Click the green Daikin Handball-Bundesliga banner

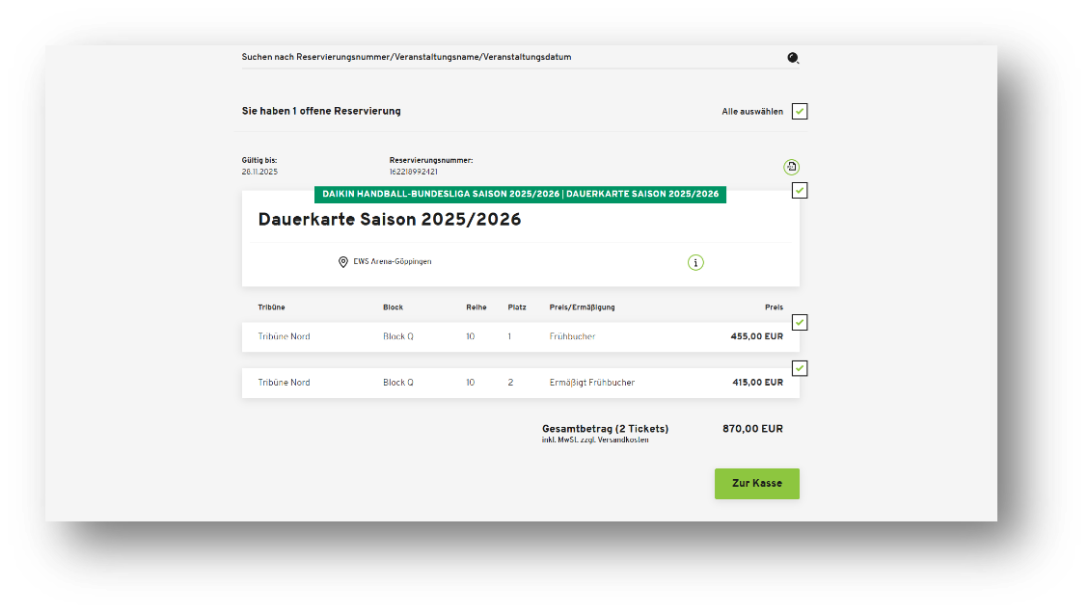coord(520,195)
